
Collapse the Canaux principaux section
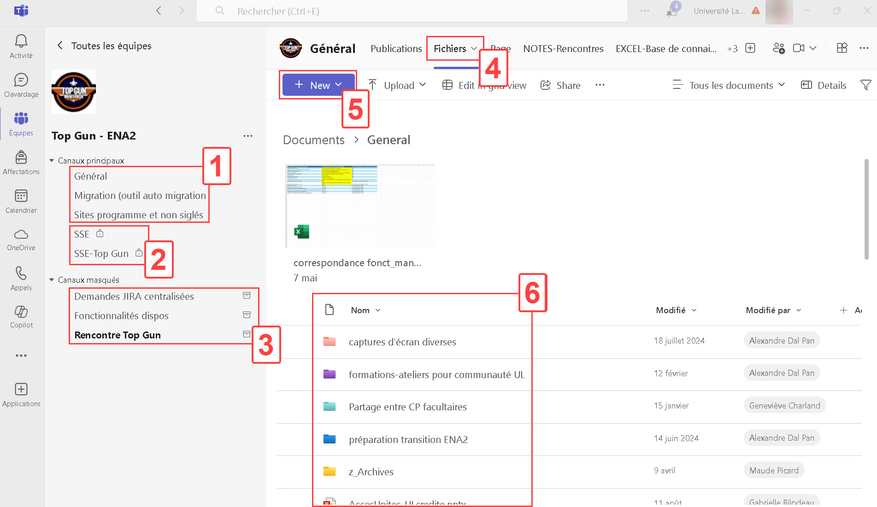pyautogui.click(x=52, y=161)
